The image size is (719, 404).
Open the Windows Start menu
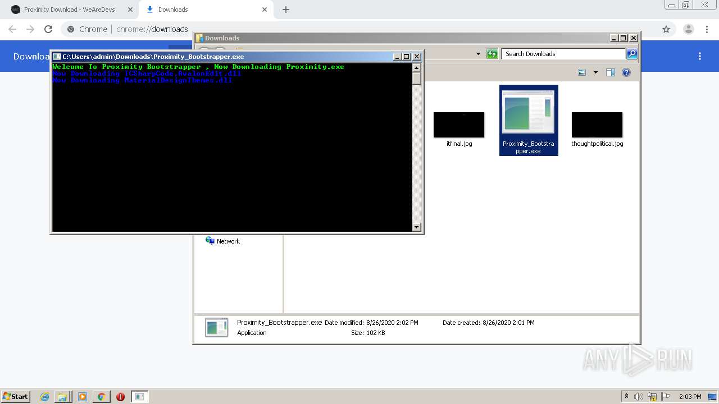16,396
